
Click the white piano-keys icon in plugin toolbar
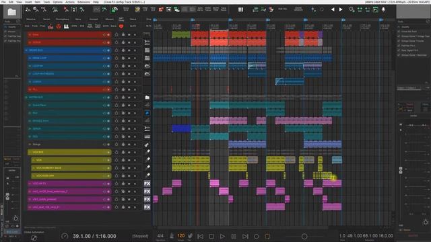point(66,26)
